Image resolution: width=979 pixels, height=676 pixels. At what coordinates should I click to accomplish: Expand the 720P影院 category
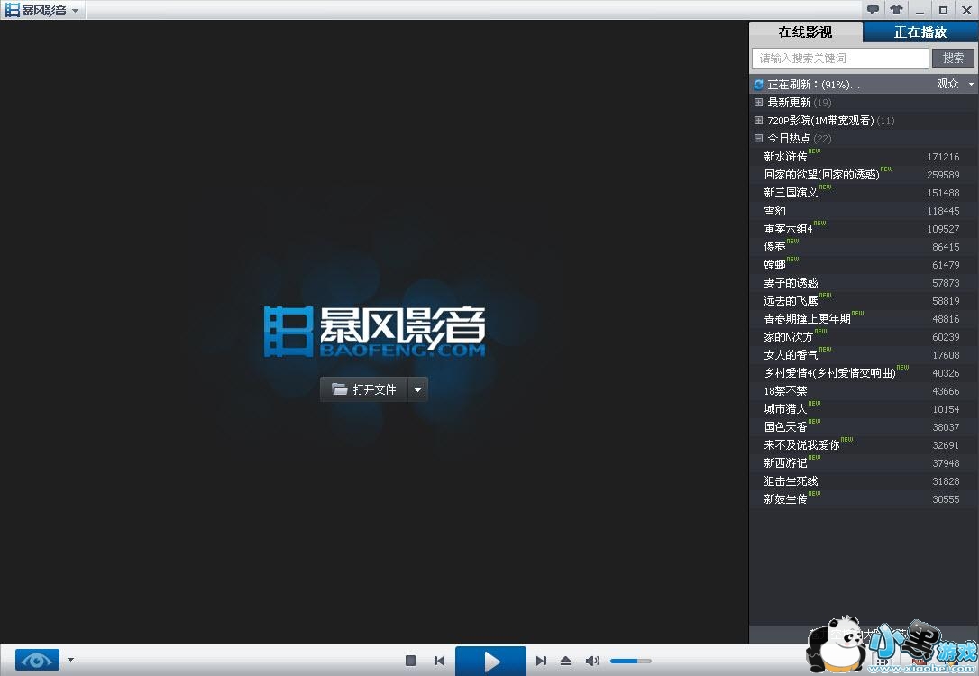tap(758, 121)
